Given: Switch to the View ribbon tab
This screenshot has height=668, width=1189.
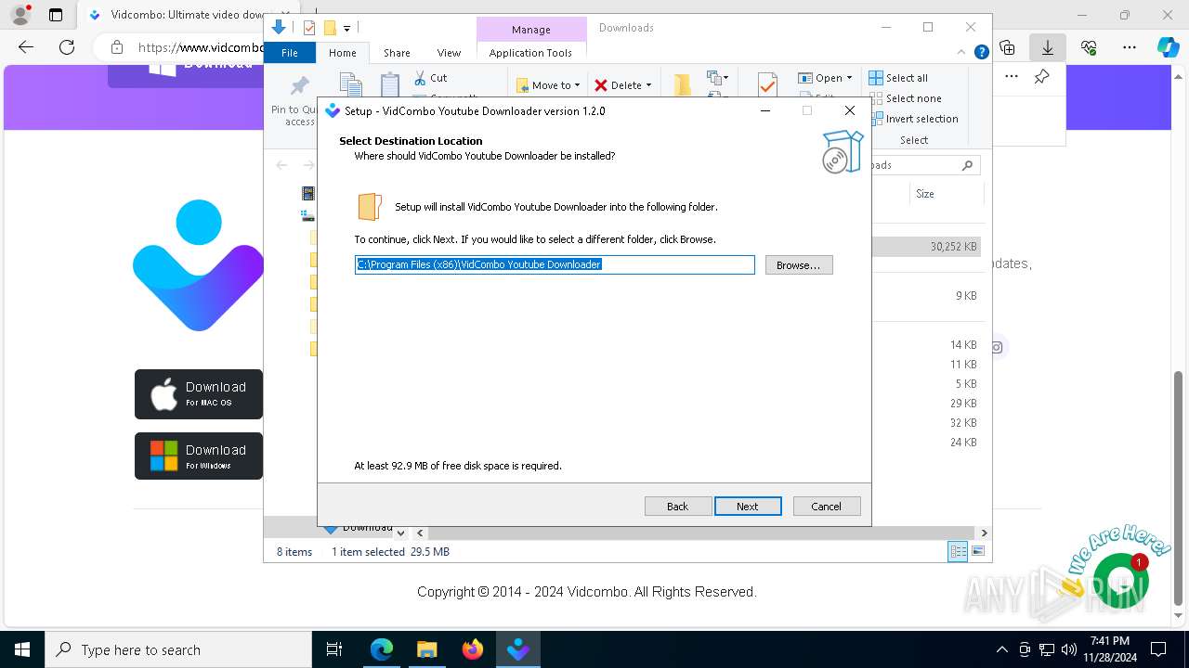Looking at the screenshot, I should click(x=449, y=53).
